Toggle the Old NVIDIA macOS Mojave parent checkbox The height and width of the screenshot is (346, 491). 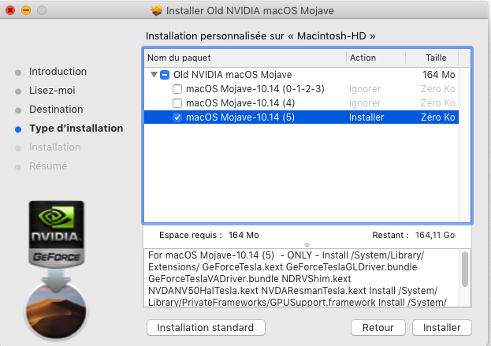point(165,75)
